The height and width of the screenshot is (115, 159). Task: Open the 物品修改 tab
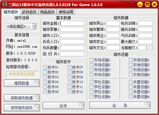pos(48,12)
